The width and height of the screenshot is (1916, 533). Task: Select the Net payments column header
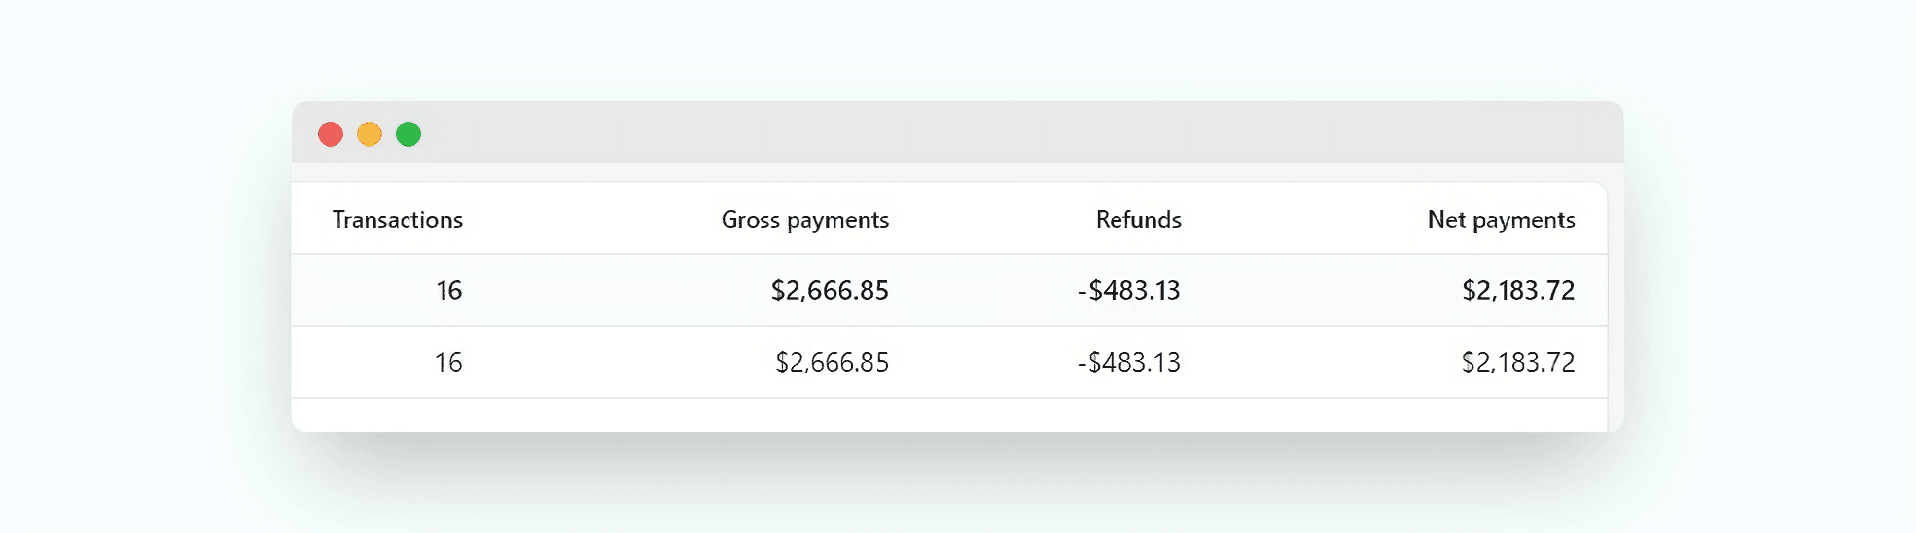click(1502, 221)
